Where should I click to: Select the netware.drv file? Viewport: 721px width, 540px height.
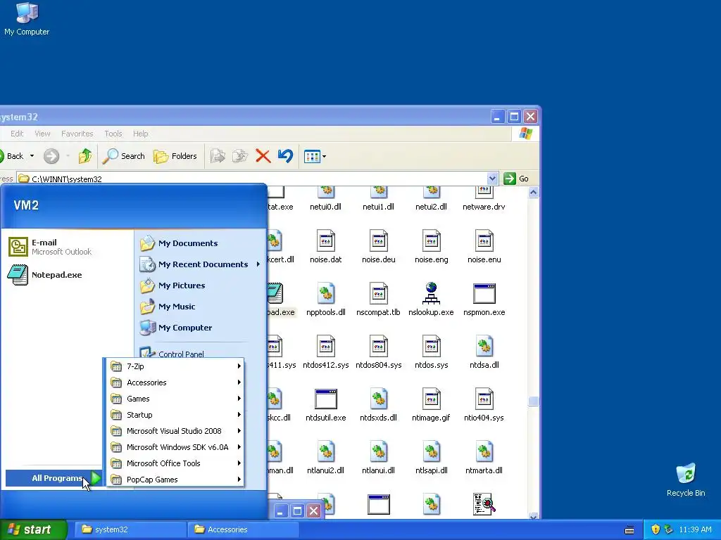click(x=484, y=199)
